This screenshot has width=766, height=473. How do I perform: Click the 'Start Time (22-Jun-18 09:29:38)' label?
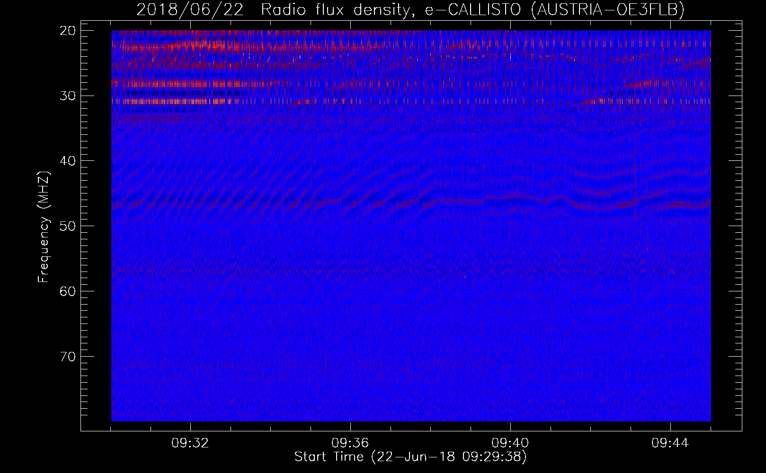410,457
